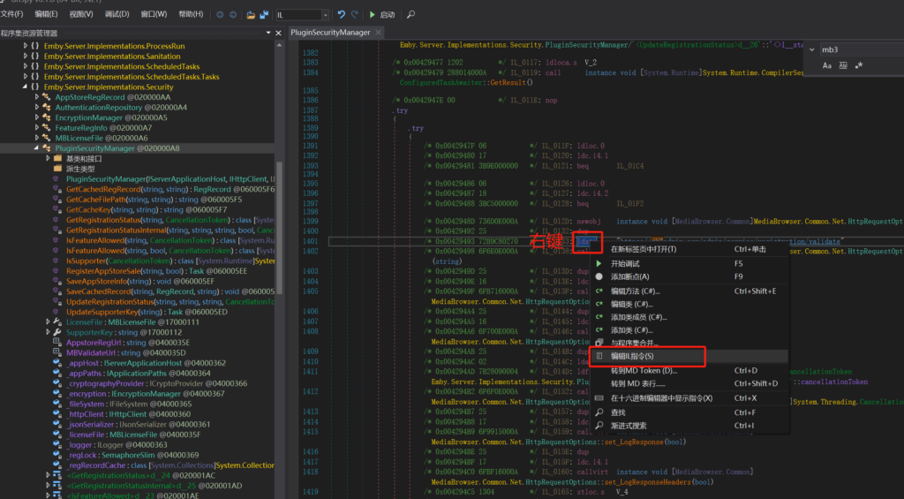The height and width of the screenshot is (499, 904).
Task: Choose 添加类成员 (C#)... in context menu
Action: click(x=689, y=317)
